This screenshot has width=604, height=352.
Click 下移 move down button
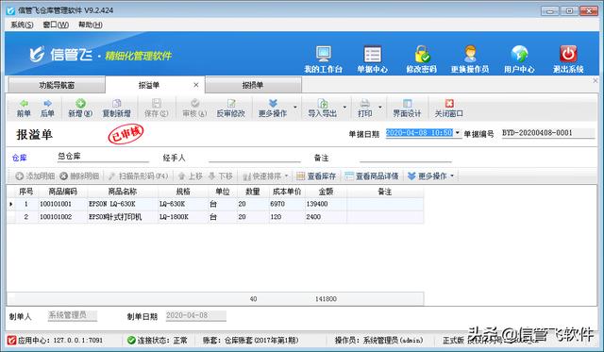220,176
